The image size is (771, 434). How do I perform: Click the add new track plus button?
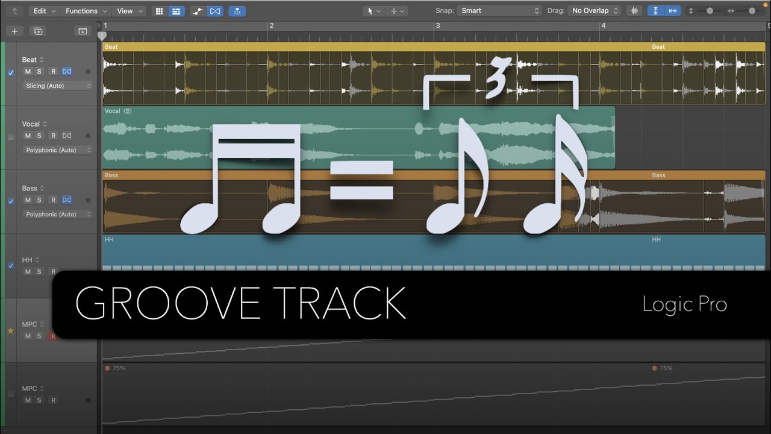point(14,31)
